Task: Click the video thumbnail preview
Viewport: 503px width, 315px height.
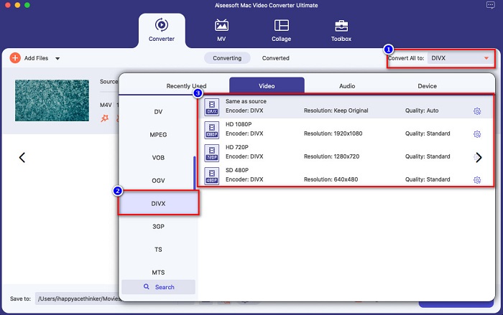Action: pyautogui.click(x=52, y=100)
